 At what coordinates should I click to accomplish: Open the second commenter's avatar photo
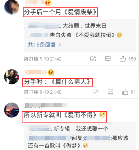click(x=12, y=77)
